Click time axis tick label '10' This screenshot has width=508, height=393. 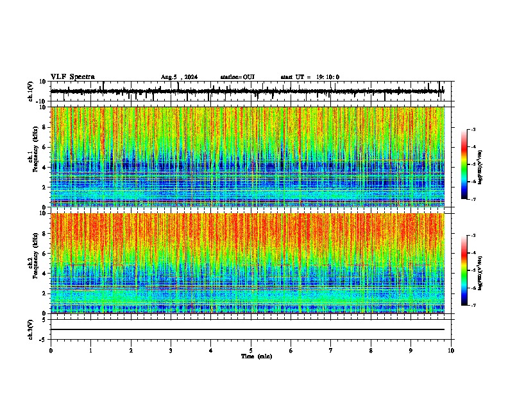[451, 351]
